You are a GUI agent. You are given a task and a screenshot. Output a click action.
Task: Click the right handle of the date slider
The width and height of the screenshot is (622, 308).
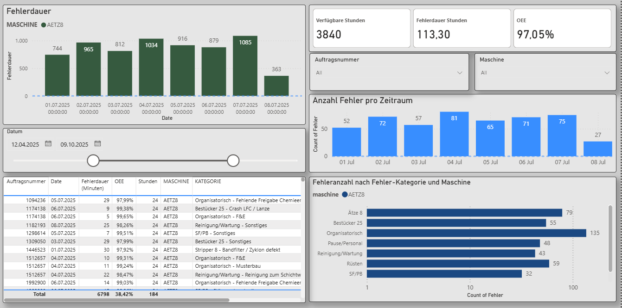pyautogui.click(x=233, y=160)
